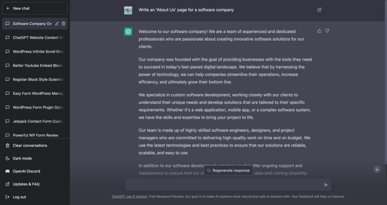The width and height of the screenshot is (387, 205).
Task: Select Log out option
Action: coord(35,197)
